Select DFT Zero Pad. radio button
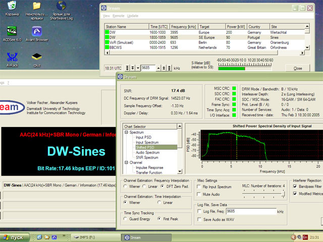 tap(163, 186)
